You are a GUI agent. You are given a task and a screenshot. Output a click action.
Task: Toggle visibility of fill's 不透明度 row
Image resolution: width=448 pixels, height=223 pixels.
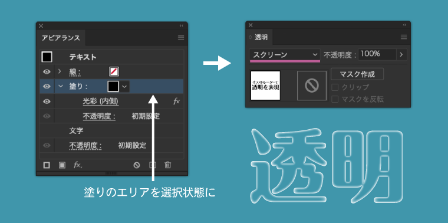pos(47,116)
